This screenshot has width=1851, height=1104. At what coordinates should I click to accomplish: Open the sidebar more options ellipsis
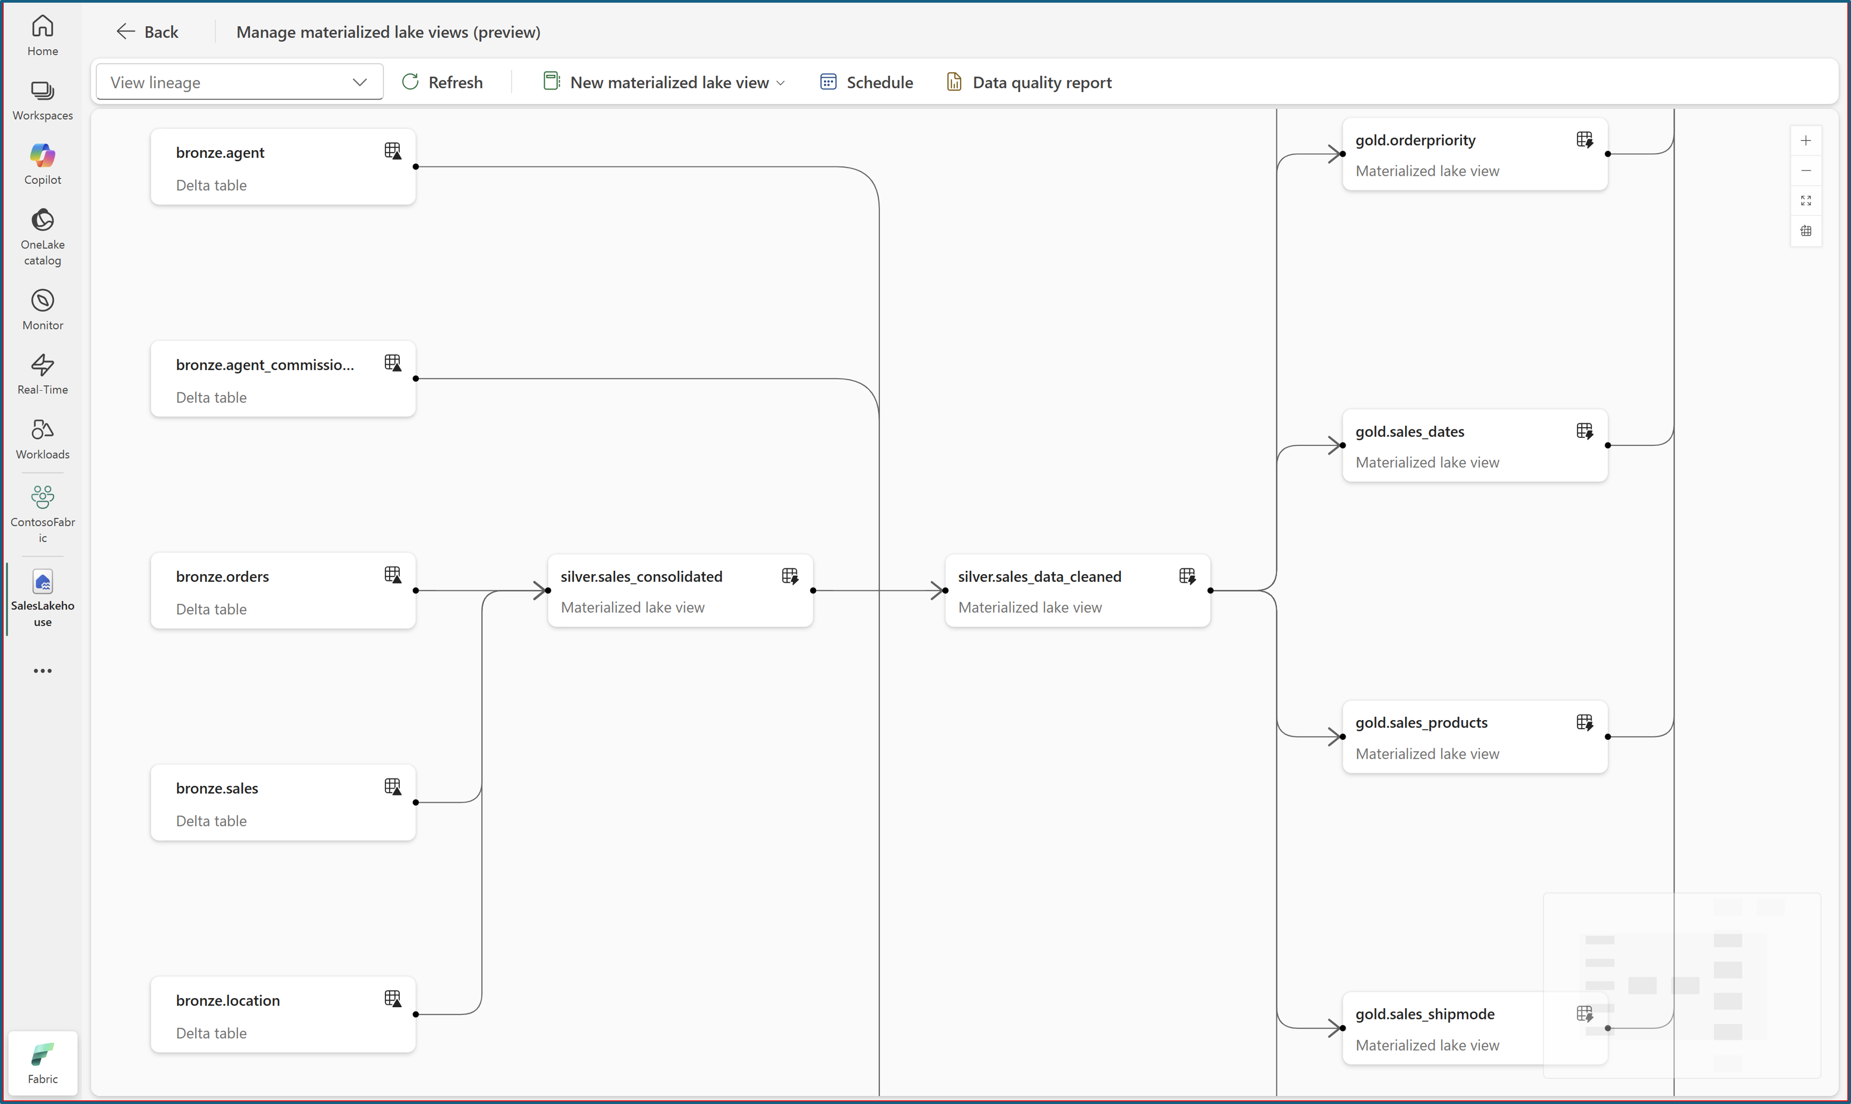pos(42,671)
